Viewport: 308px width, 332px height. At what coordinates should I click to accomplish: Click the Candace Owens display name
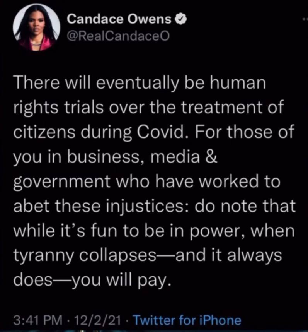tap(119, 19)
